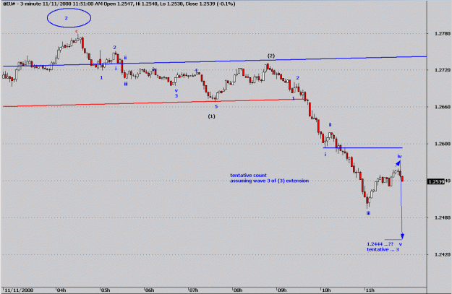Click the '1.2480' price axis label
The height and width of the screenshot is (294, 452).
coord(442,217)
